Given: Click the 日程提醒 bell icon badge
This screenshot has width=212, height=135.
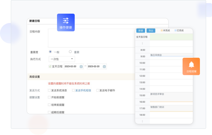Looking at the screenshot, I should pyautogui.click(x=191, y=66).
